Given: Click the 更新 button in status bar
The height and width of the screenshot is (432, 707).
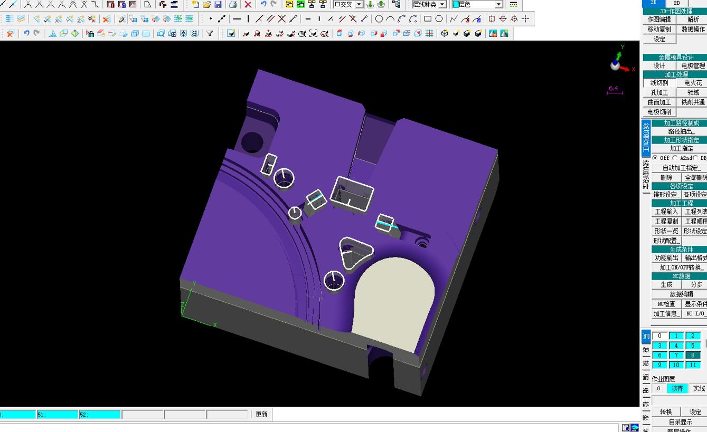Looking at the screenshot, I should point(261,415).
